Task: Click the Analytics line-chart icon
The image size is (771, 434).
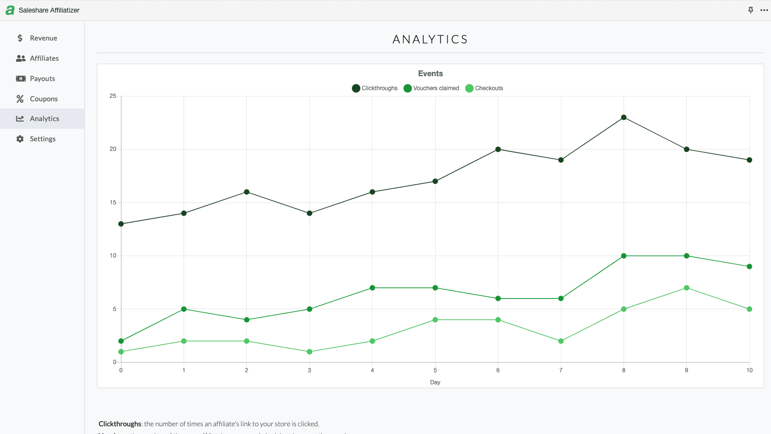Action: click(20, 118)
